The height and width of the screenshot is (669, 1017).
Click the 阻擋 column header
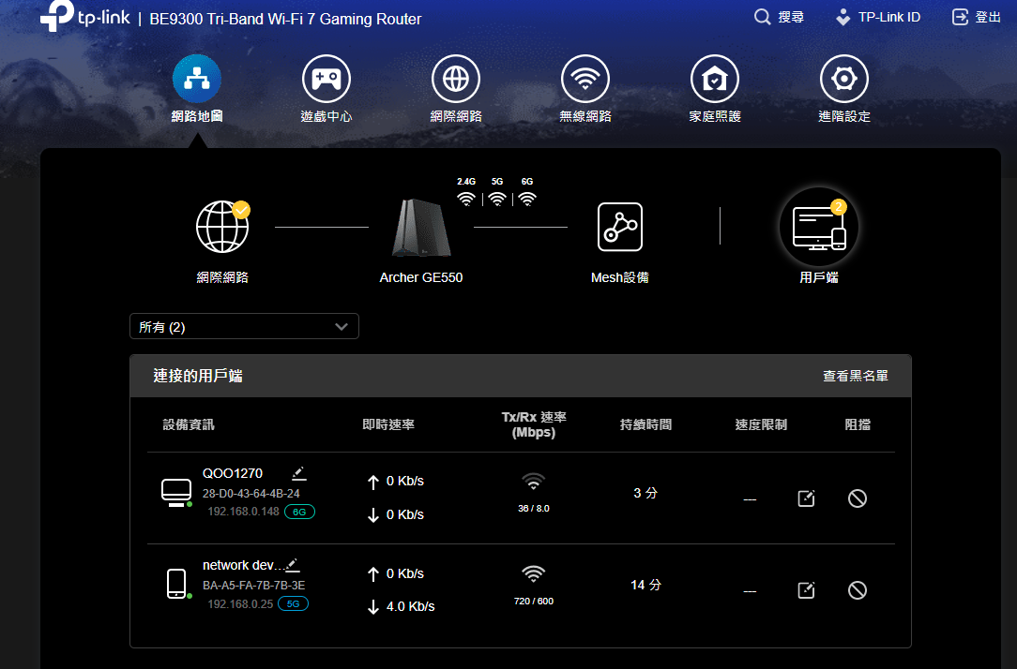pos(858,424)
